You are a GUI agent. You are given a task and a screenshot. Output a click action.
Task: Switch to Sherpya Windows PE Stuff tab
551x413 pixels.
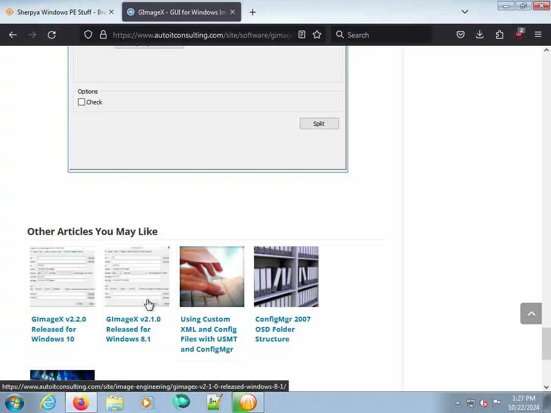[x=60, y=12]
